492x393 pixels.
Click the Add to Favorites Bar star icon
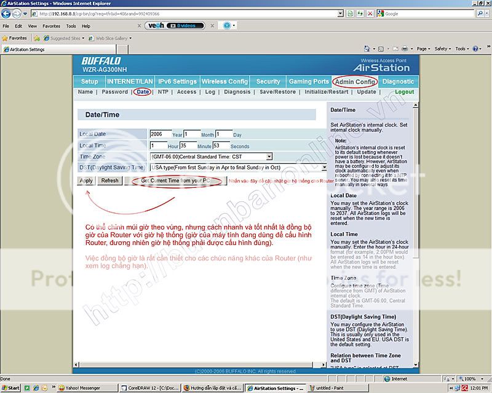pos(37,38)
